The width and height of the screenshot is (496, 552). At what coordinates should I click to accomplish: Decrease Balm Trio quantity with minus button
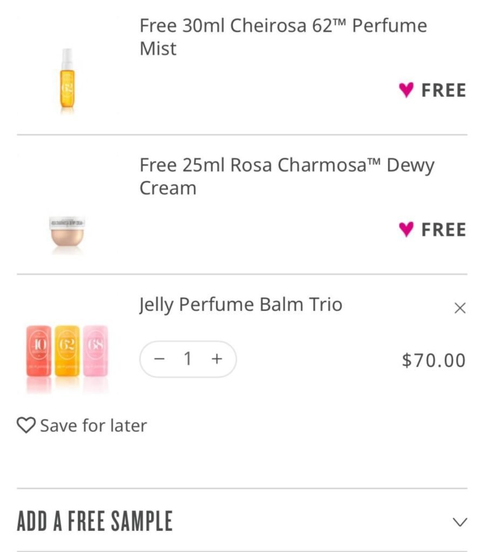click(x=159, y=359)
